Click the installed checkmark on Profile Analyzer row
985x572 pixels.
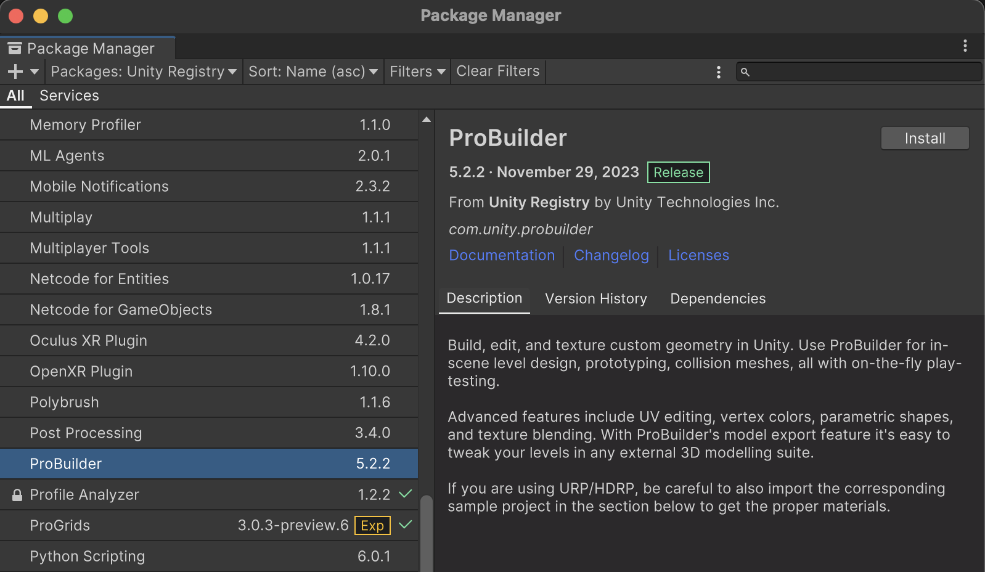[405, 494]
